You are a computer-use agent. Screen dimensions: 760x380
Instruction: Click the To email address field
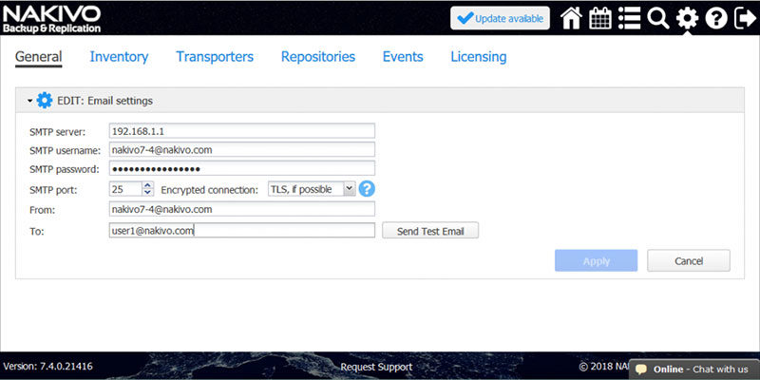tap(242, 230)
